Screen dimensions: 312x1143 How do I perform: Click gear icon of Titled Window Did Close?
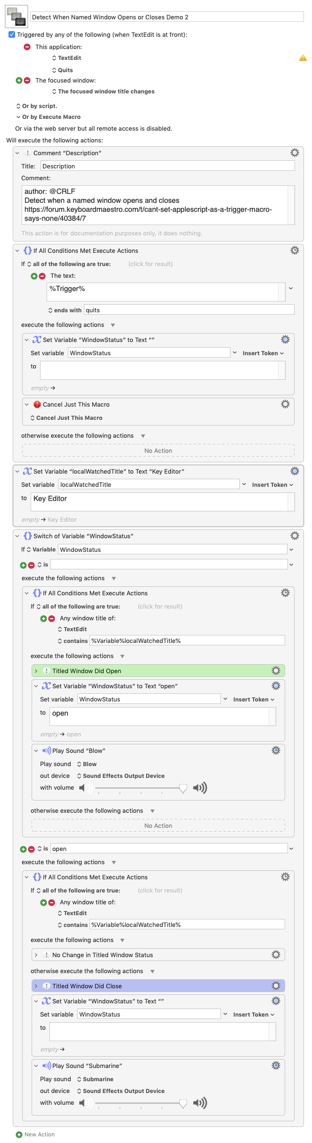click(x=276, y=986)
